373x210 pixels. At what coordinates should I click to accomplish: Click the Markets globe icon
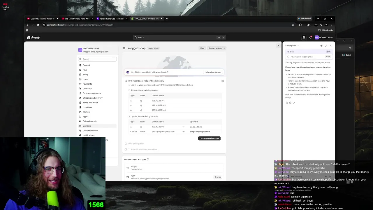coord(80,112)
